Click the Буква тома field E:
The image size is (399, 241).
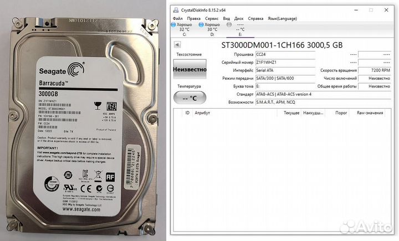pos(285,86)
